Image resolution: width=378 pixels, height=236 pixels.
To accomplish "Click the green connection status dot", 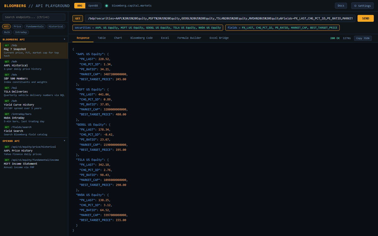I will (106, 6).
